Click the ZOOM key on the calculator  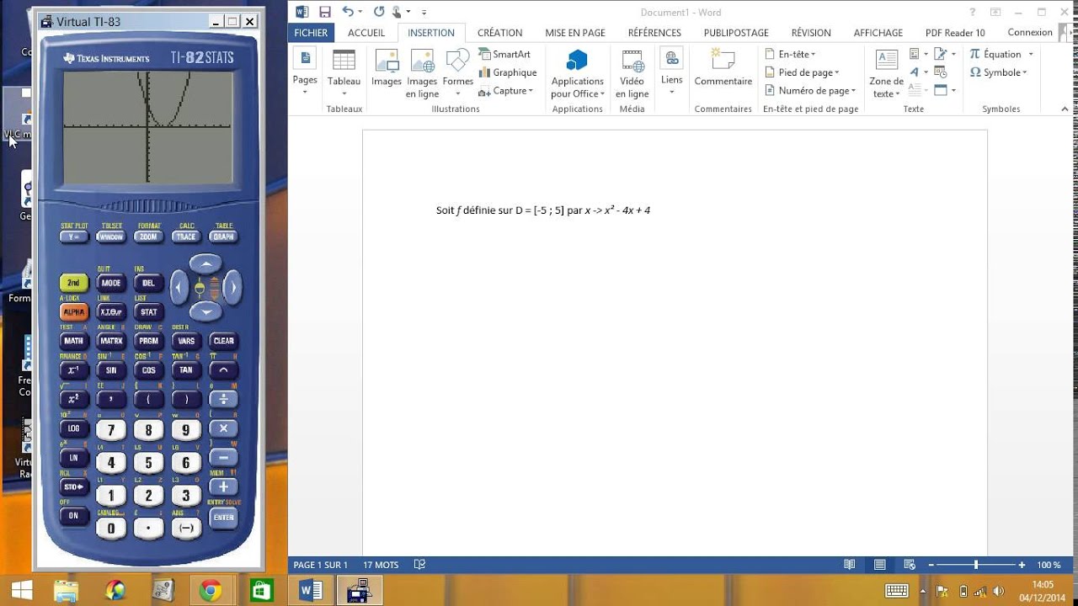[x=148, y=237]
